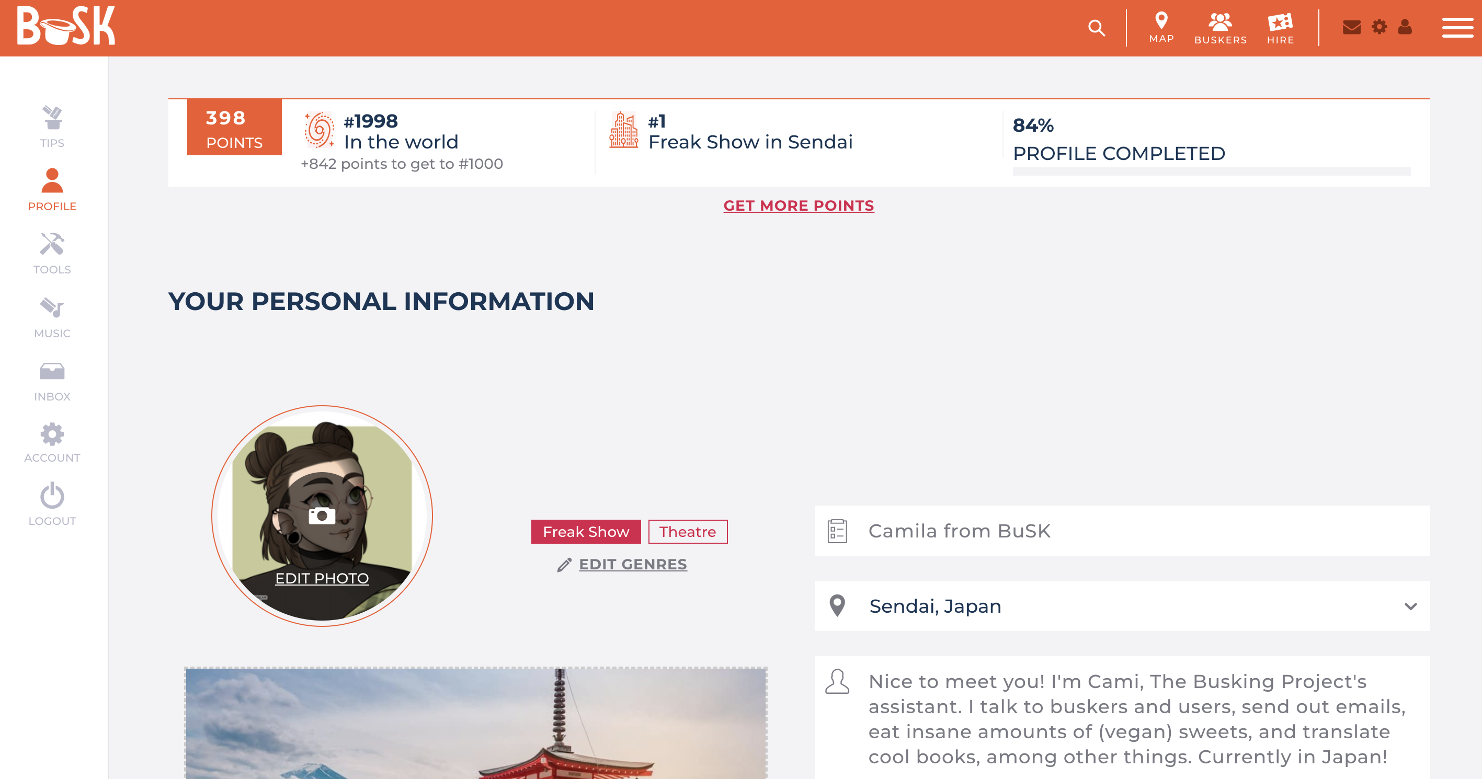Click the header user profile icon
The width and height of the screenshot is (1482, 779).
[1405, 27]
